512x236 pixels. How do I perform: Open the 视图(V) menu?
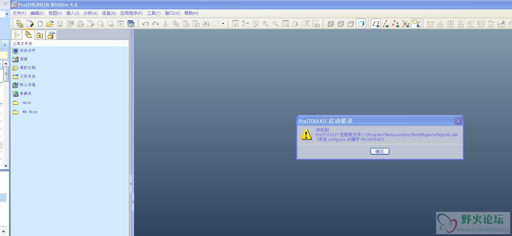55,13
